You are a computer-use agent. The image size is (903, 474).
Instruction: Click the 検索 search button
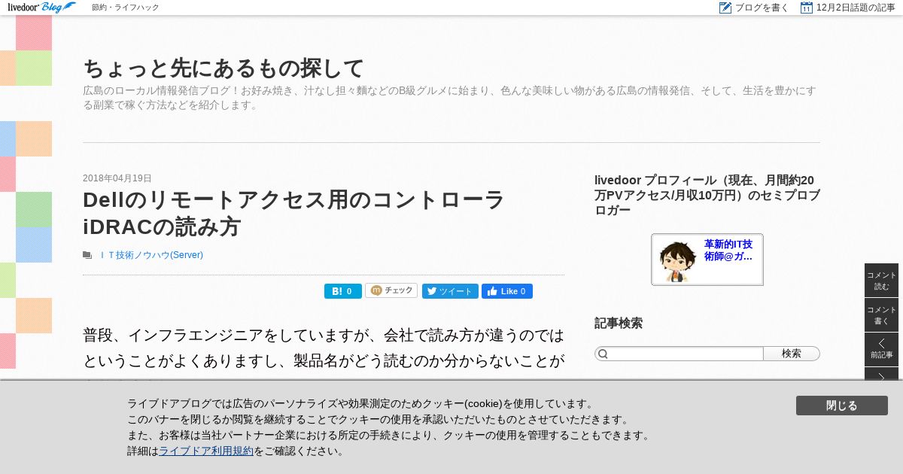792,354
